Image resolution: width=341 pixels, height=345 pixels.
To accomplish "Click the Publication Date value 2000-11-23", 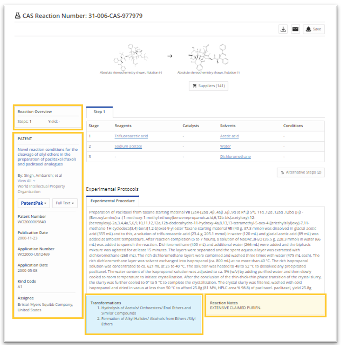I will (x=27, y=238).
